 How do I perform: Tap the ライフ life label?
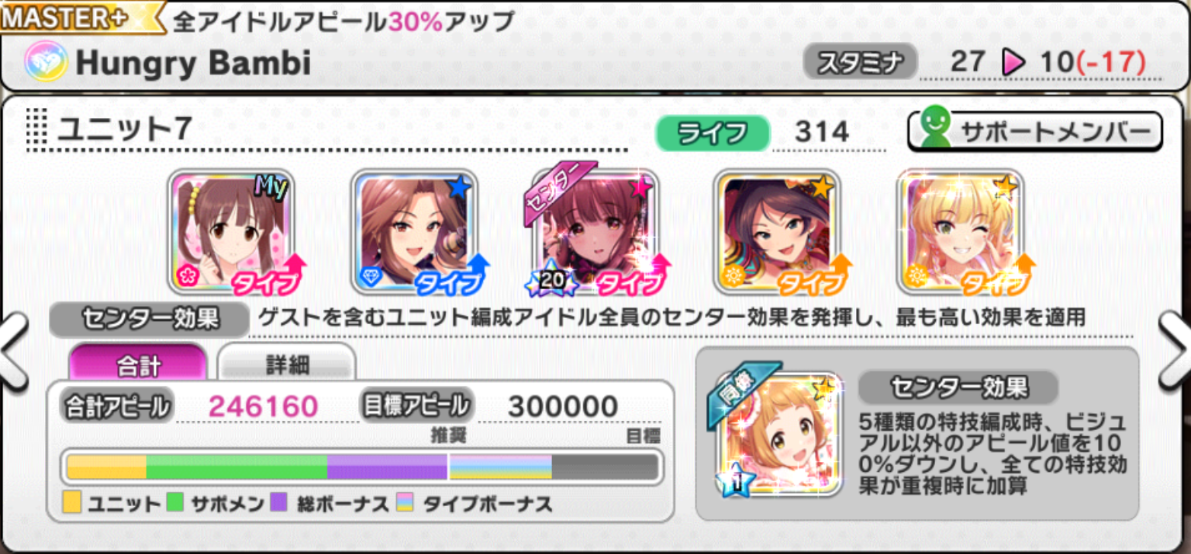[712, 132]
